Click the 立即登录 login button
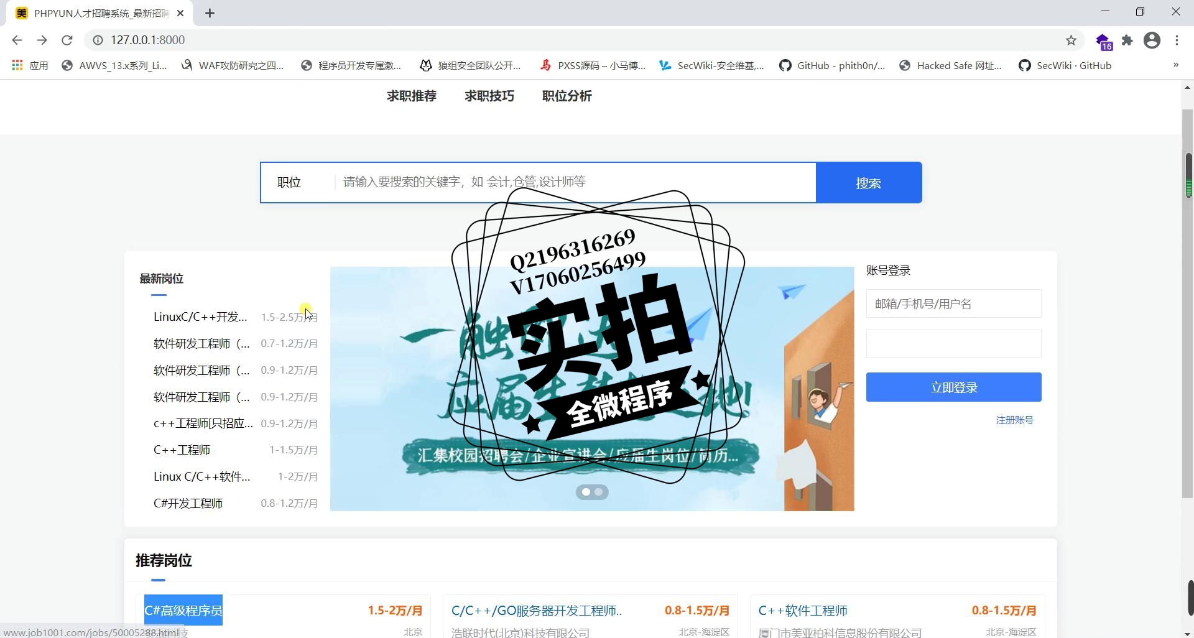This screenshot has height=638, width=1194. (954, 387)
